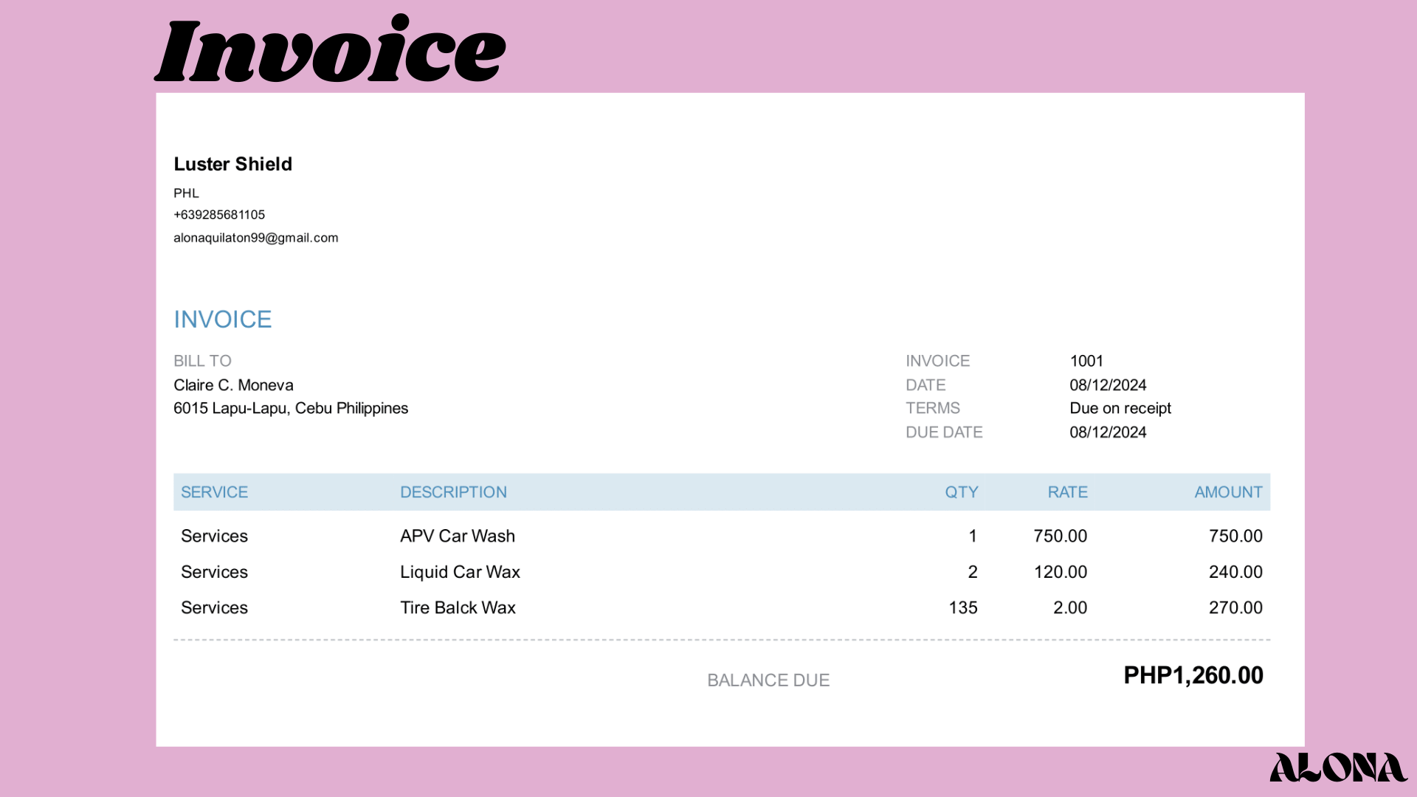Viewport: 1417px width, 797px height.
Task: Click the large Invoice title heading
Action: pyautogui.click(x=330, y=50)
